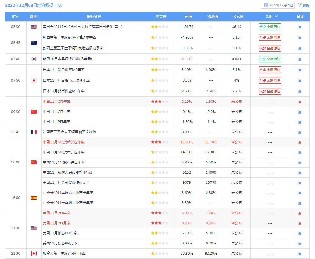Image resolution: width=315 pixels, height=259 pixels.
Task: Open chart icon for 中国11月社会融资规模
Action: 299,183
